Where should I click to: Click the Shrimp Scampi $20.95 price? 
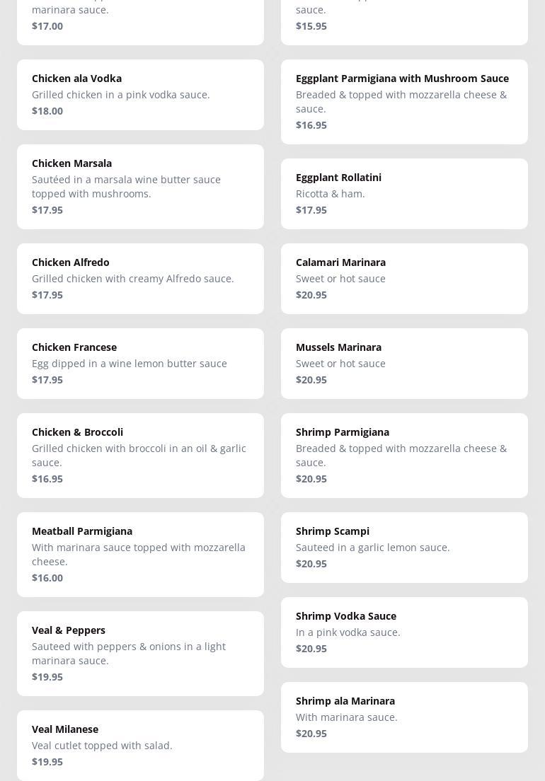click(x=311, y=564)
